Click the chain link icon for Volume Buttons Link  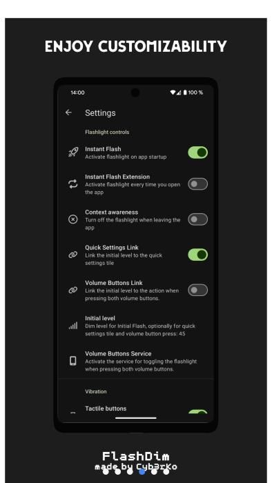(x=73, y=290)
